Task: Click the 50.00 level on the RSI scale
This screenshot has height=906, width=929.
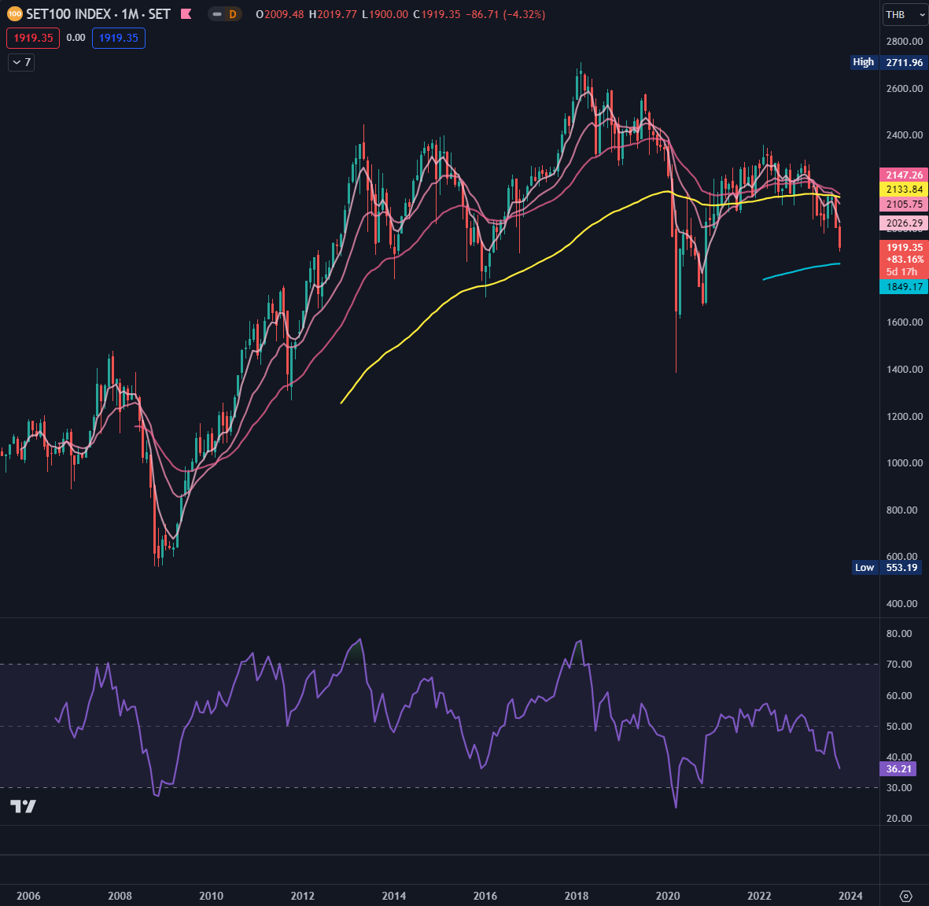Action: pyautogui.click(x=899, y=727)
